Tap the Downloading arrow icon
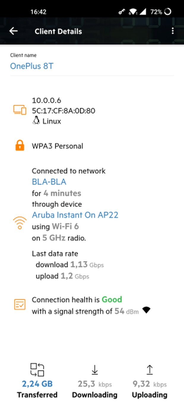The width and height of the screenshot is (184, 409). click(x=95, y=370)
